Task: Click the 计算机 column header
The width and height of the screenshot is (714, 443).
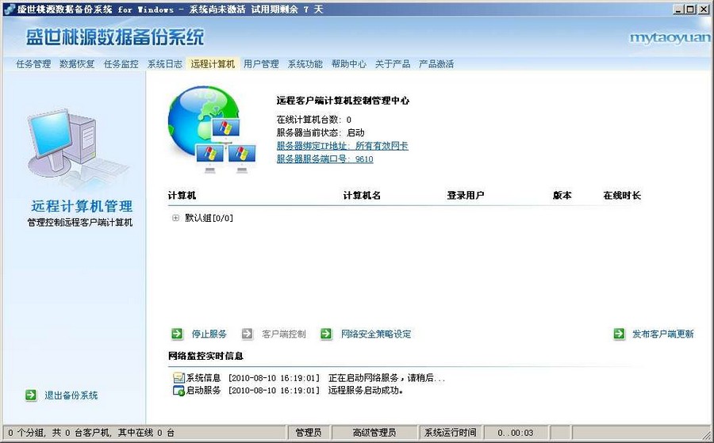Action: (x=182, y=195)
